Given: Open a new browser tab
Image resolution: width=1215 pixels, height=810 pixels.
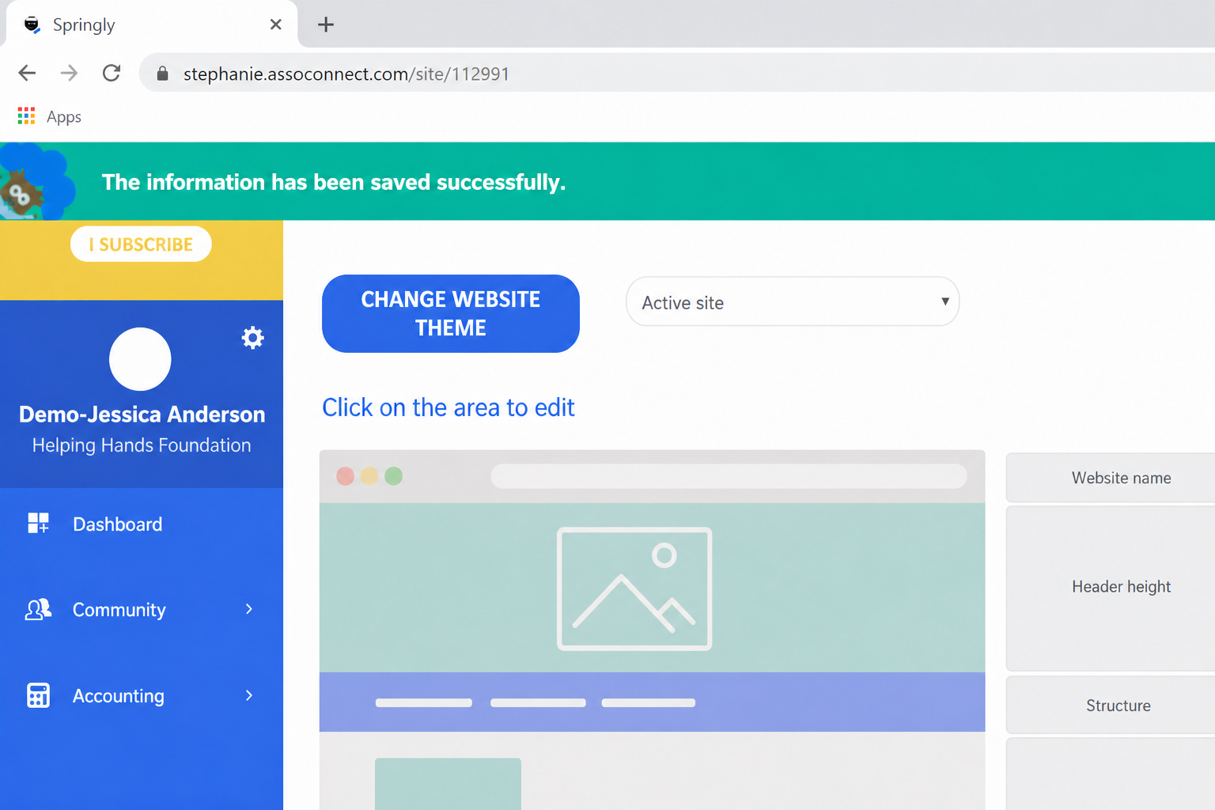Looking at the screenshot, I should pos(325,25).
